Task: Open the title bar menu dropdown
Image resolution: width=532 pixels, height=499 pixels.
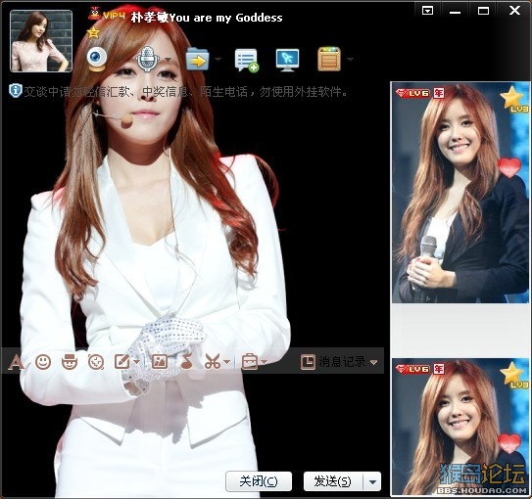Action: click(427, 11)
